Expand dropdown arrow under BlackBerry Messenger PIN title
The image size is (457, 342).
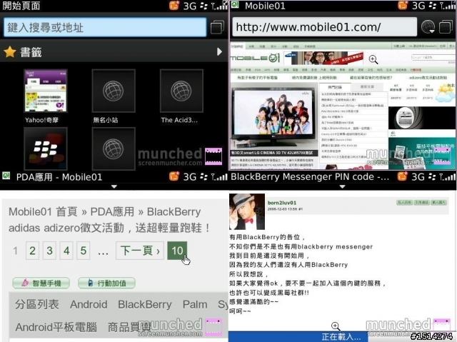tap(343, 186)
